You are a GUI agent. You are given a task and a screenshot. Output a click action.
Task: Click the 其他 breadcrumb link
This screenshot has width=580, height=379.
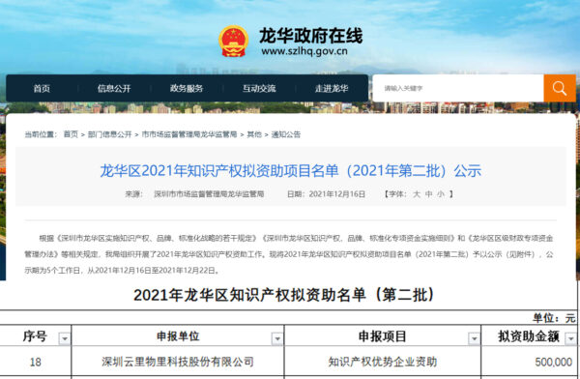click(254, 134)
